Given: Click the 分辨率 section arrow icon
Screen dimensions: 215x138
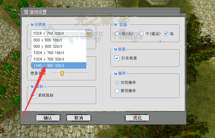Looking at the screenshot, I should click(x=32, y=25).
